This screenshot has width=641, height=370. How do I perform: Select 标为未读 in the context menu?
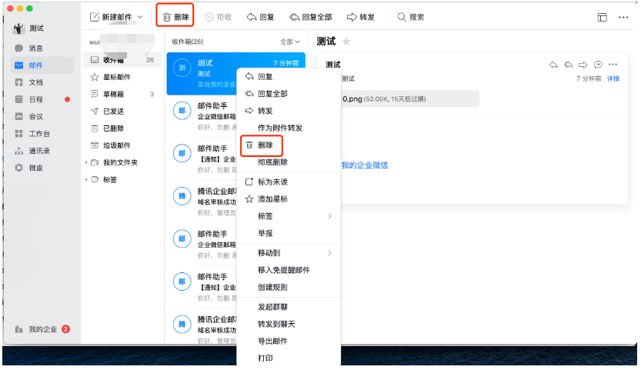click(272, 182)
